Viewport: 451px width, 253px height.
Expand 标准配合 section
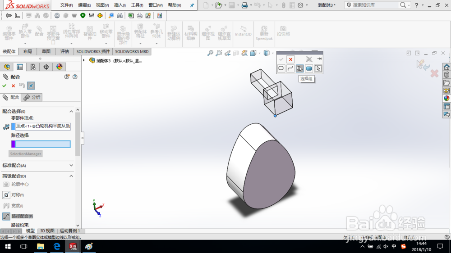tap(71, 165)
